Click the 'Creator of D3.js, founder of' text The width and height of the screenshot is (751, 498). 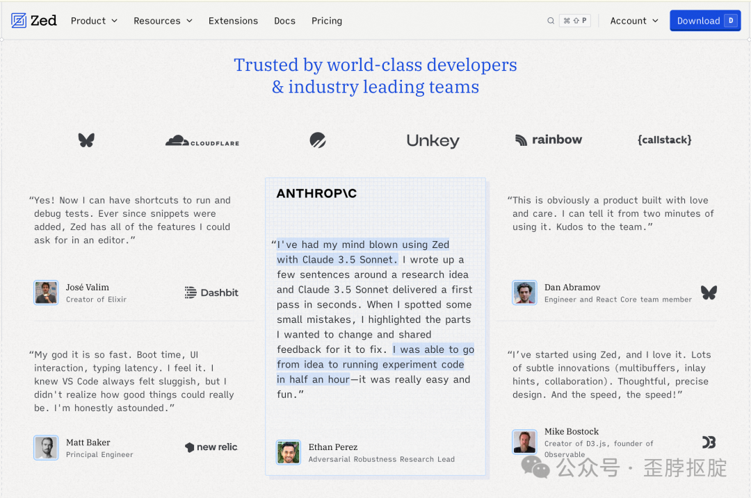[x=599, y=443]
